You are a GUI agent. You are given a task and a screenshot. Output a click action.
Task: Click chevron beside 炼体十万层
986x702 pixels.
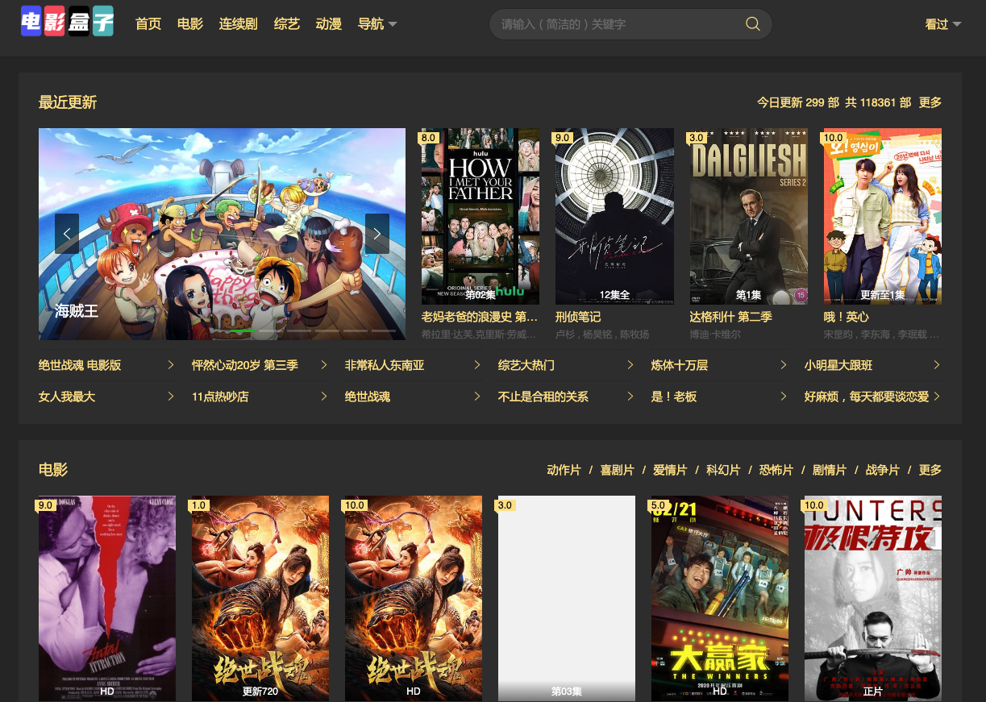tap(784, 365)
